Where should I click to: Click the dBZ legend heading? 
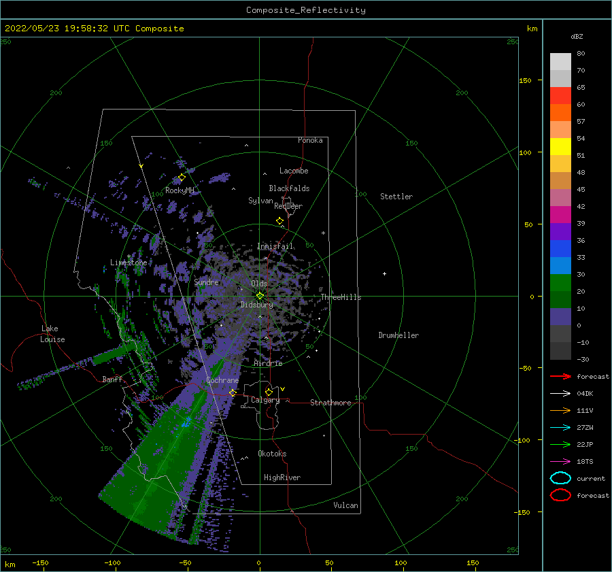tap(577, 36)
